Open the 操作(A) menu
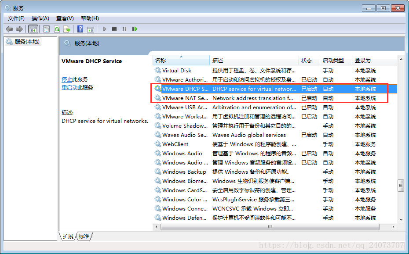The image size is (409, 254). point(40,18)
